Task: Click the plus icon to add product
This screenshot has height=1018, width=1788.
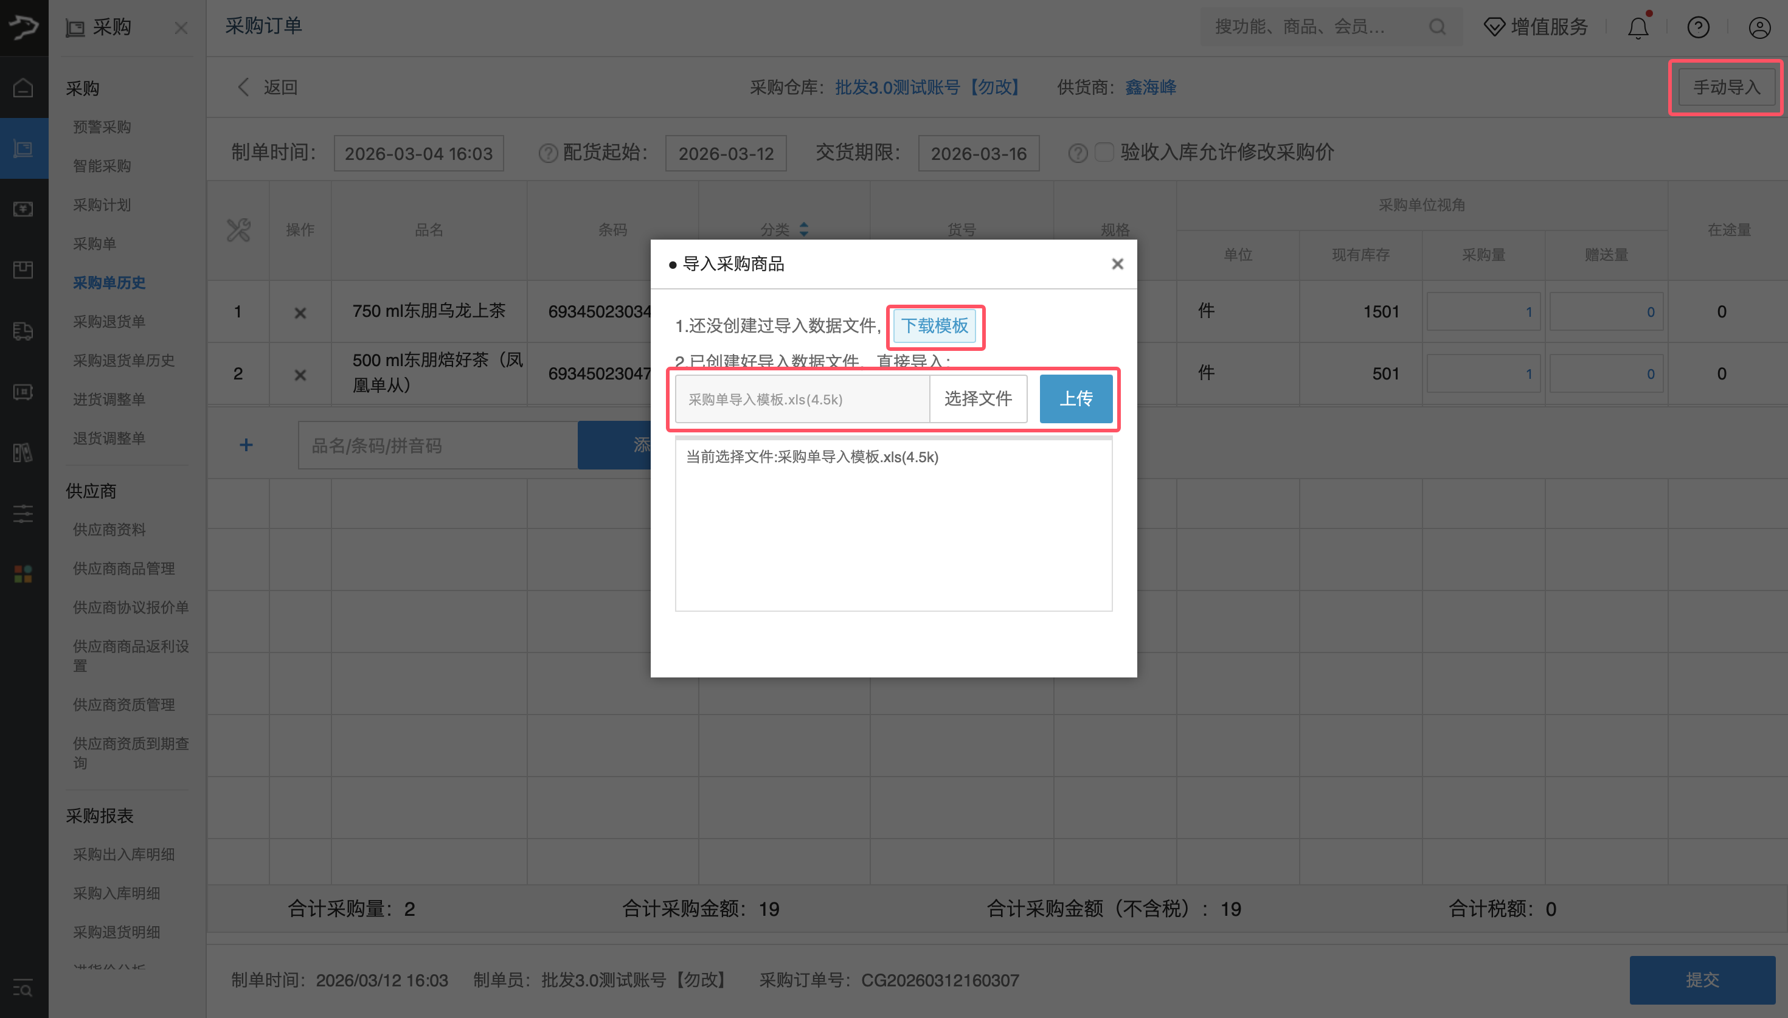Action: pyautogui.click(x=246, y=445)
